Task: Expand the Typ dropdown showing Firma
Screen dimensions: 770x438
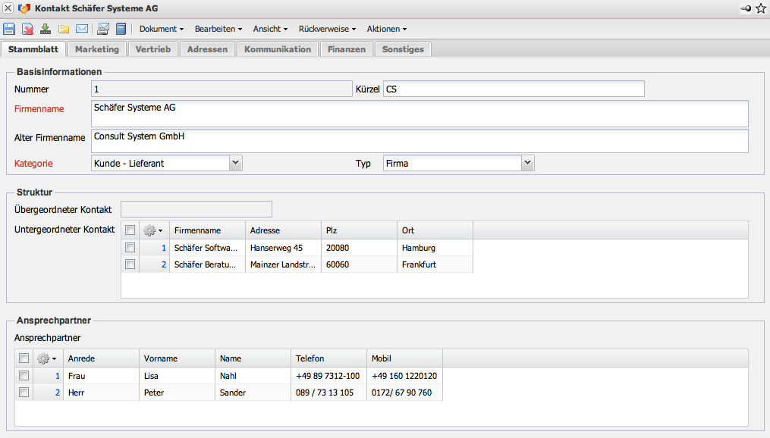Action: pos(527,163)
